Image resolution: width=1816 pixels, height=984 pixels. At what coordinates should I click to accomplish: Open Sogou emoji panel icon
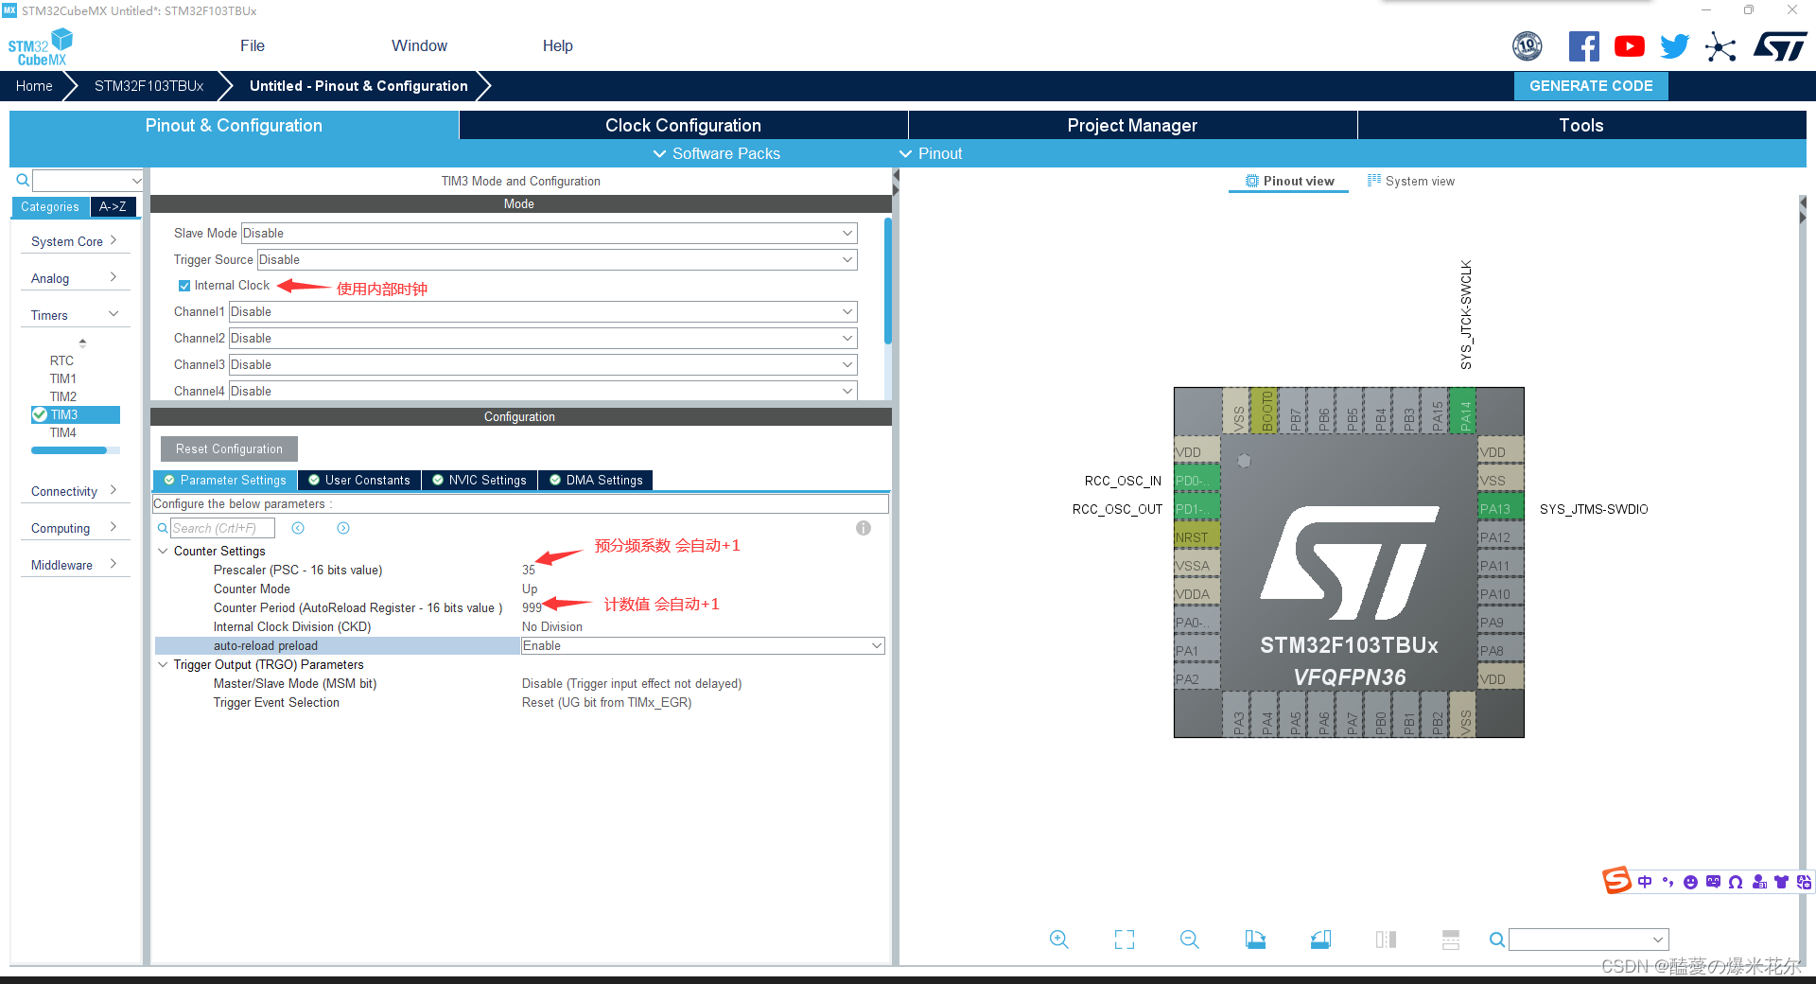pos(1690,882)
